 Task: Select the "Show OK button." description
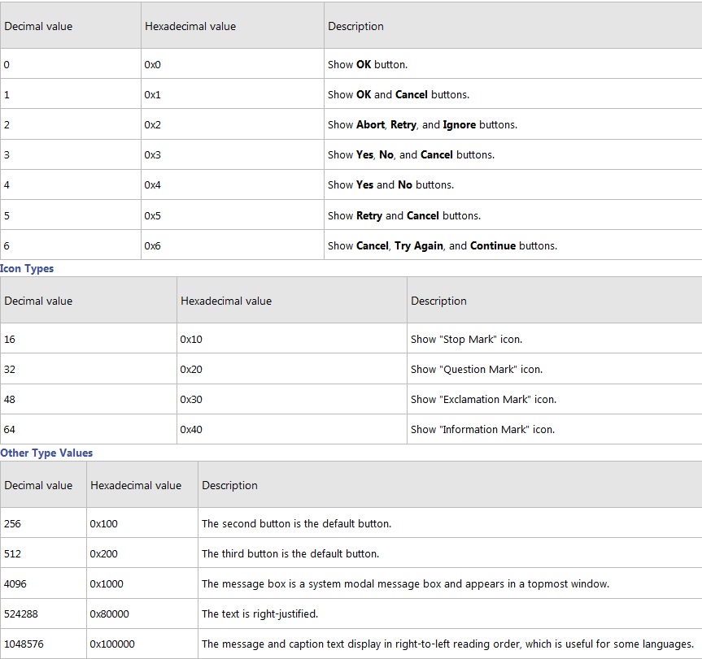pos(368,64)
